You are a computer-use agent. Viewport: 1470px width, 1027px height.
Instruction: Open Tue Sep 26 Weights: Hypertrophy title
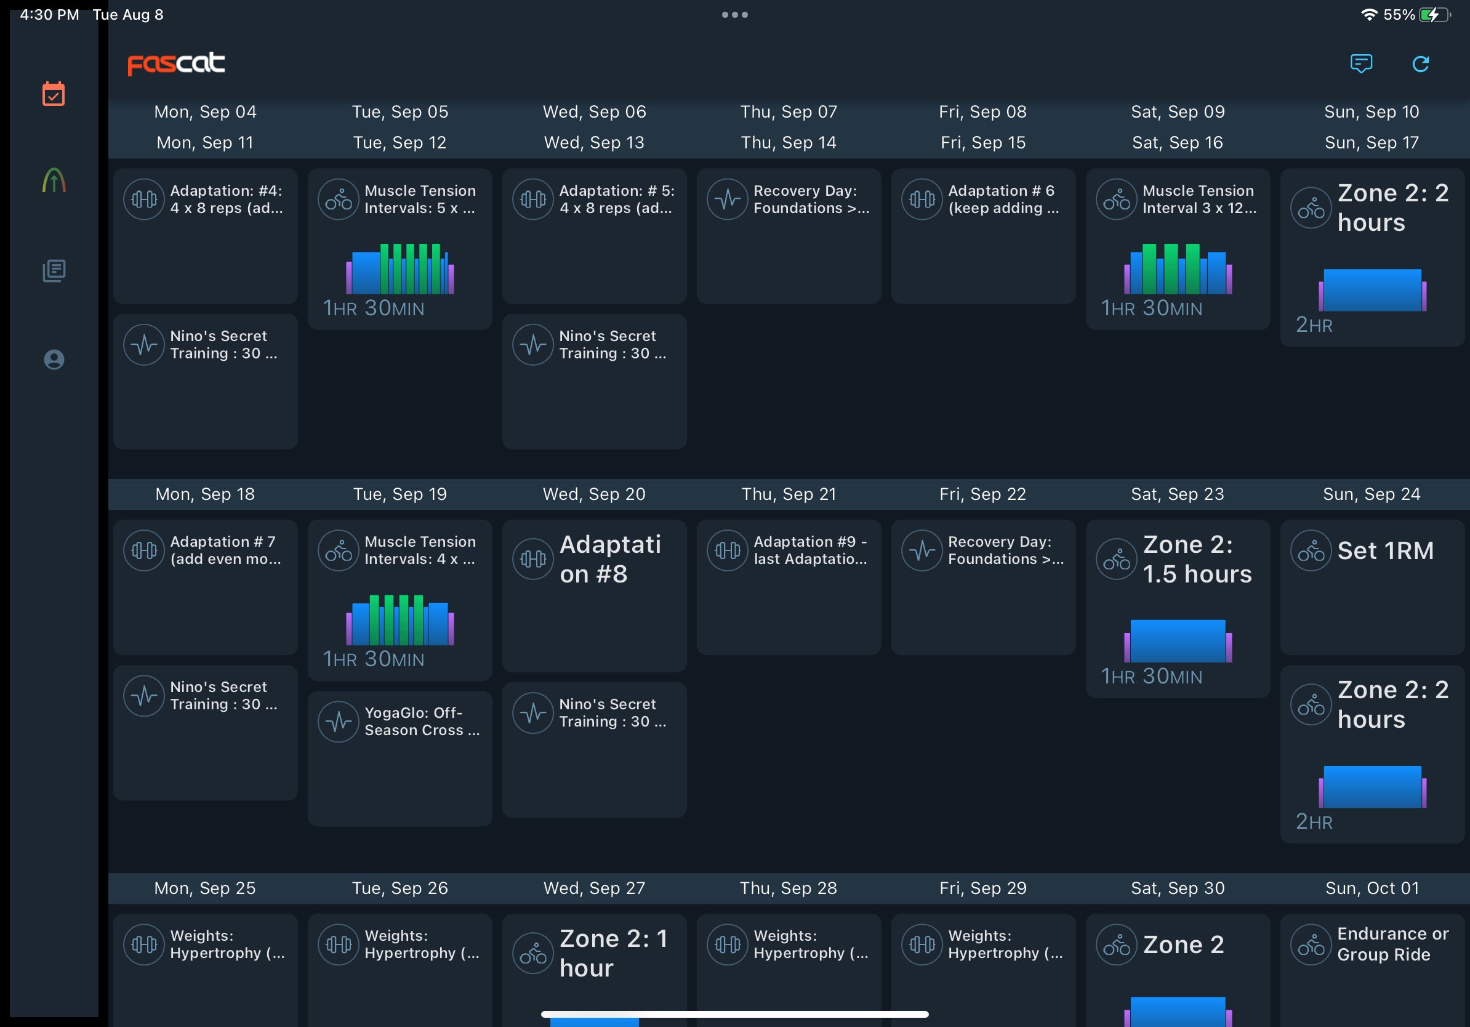[422, 944]
